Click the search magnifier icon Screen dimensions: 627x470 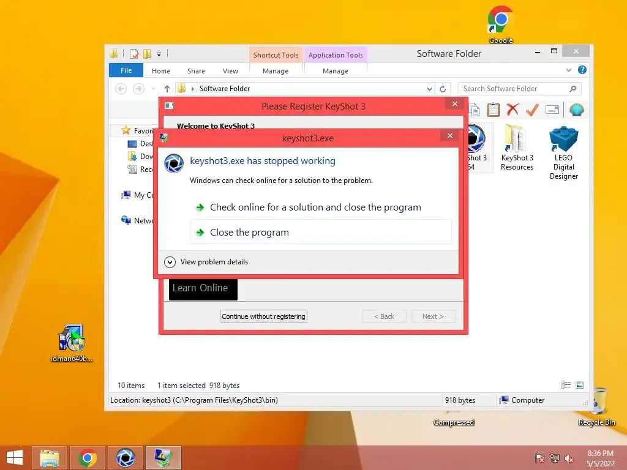pyautogui.click(x=573, y=89)
